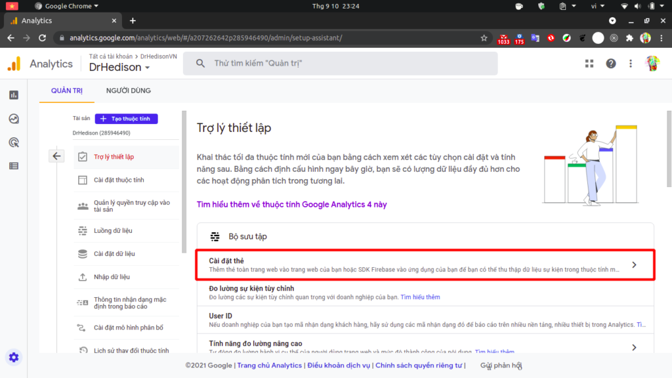Open the Advertising icon in left sidebar
672x378 pixels.
click(14, 142)
